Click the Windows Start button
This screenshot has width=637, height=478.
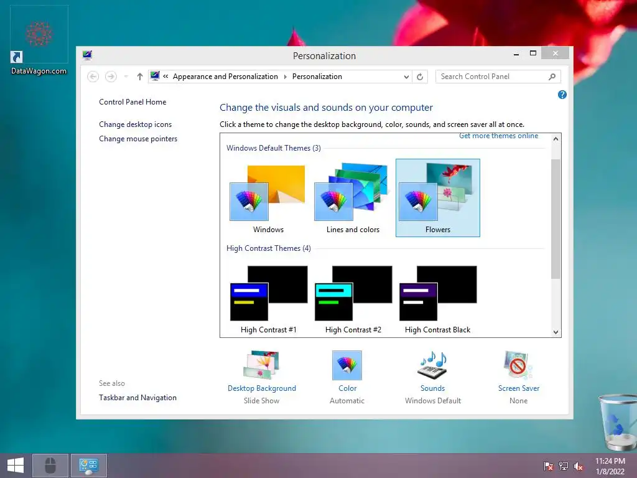(x=16, y=466)
